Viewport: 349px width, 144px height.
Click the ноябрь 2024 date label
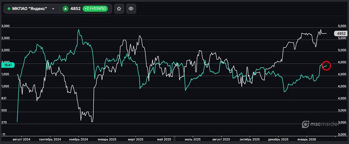click(78, 139)
